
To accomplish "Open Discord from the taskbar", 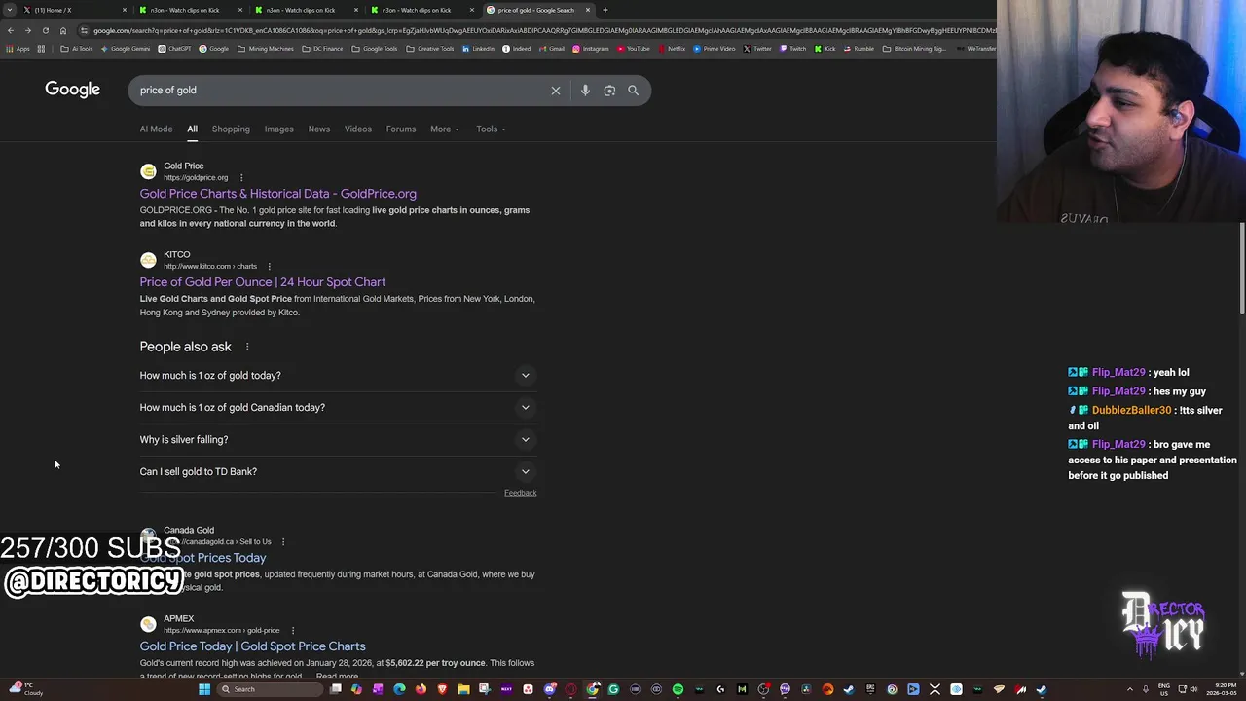I will (x=551, y=689).
